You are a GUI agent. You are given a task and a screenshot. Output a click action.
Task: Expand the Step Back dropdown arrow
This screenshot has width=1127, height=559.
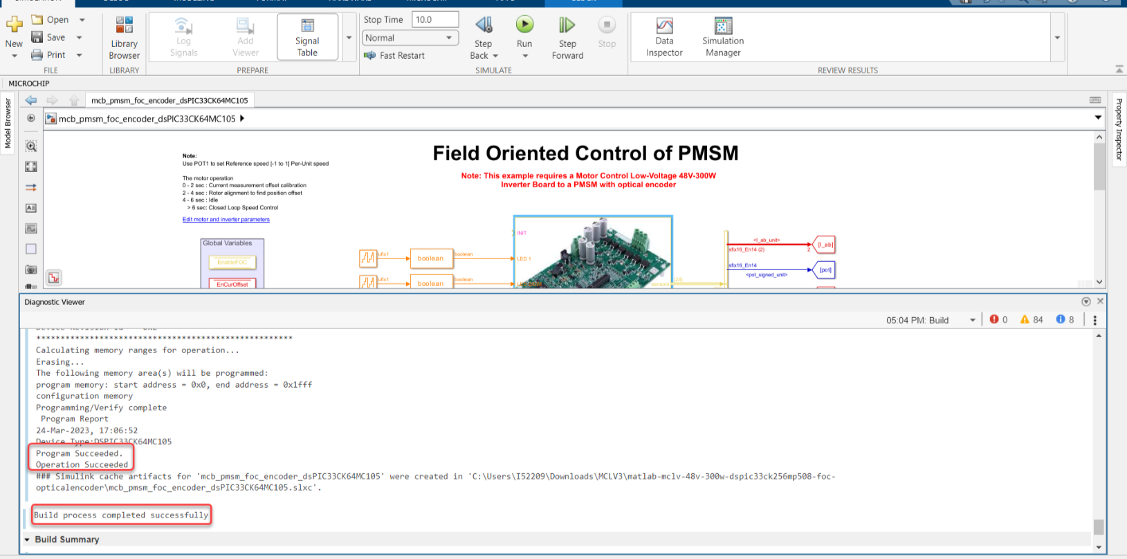point(495,56)
